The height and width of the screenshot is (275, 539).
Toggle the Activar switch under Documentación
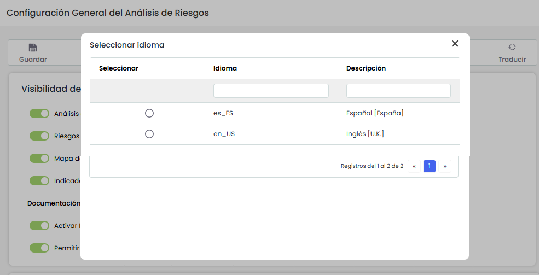point(39,226)
